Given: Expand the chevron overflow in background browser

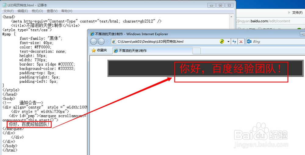Looking at the screenshot, I should pyautogui.click(x=289, y=13).
